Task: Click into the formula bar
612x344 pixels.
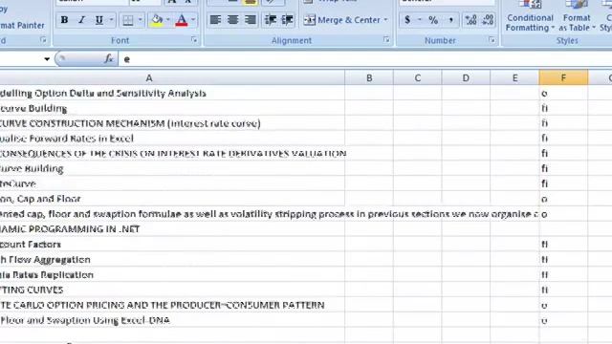Action: tap(365, 59)
